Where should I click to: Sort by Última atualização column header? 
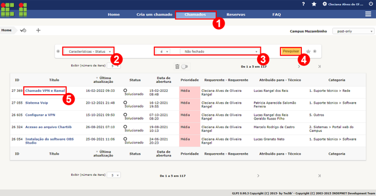[x=103, y=80]
